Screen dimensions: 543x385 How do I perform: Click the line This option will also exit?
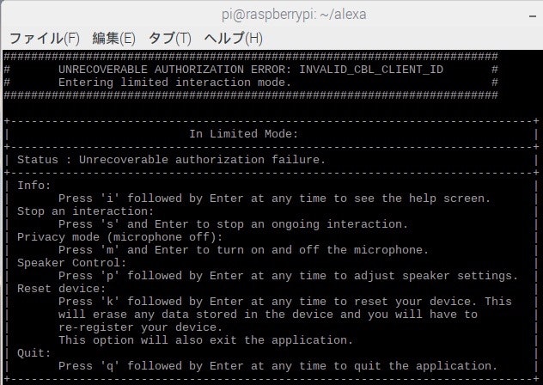(205, 340)
